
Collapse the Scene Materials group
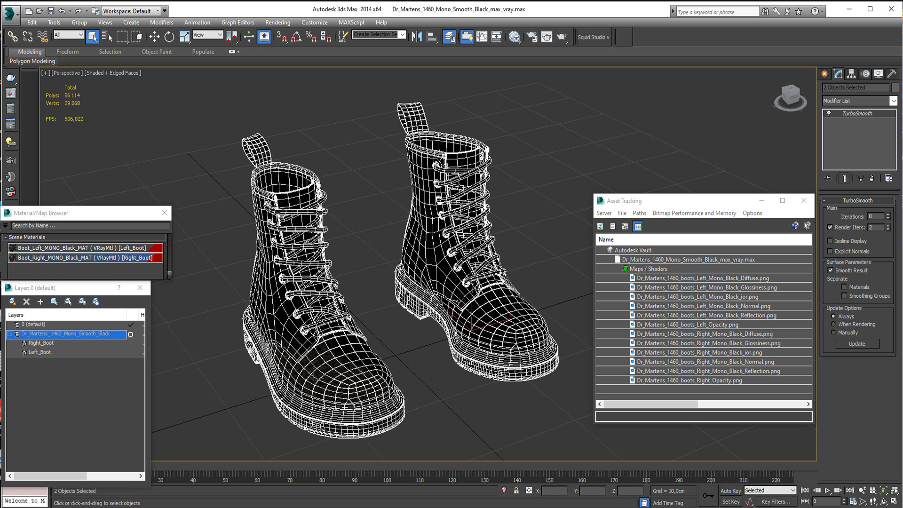(5, 237)
